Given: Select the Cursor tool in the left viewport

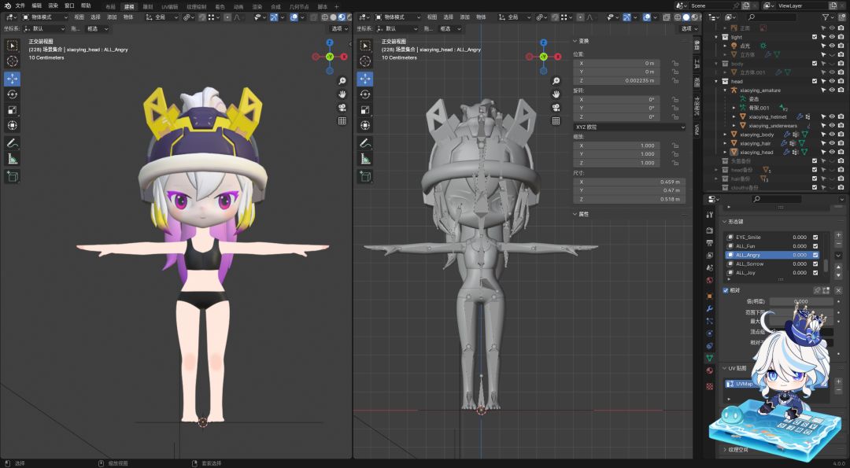Looking at the screenshot, I should click(x=12, y=62).
